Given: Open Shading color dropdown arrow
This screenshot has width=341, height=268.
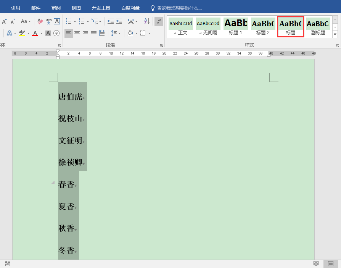Looking at the screenshot, I should point(136,34).
